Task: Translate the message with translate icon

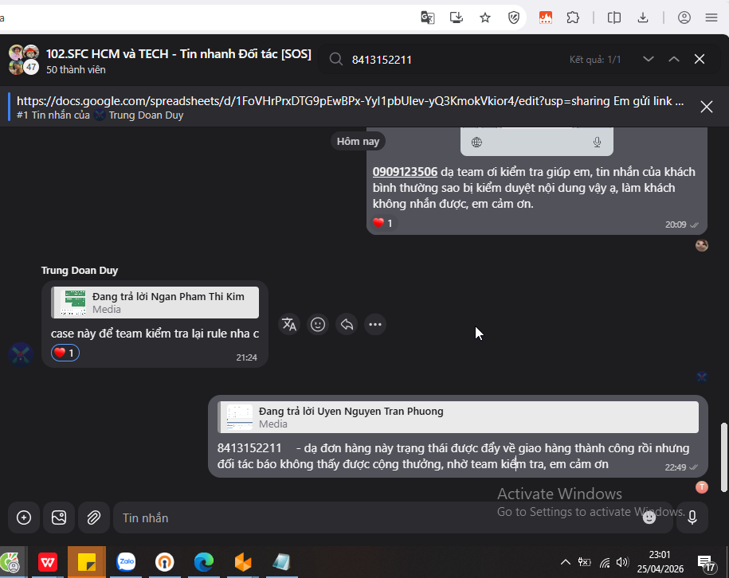Action: tap(289, 324)
